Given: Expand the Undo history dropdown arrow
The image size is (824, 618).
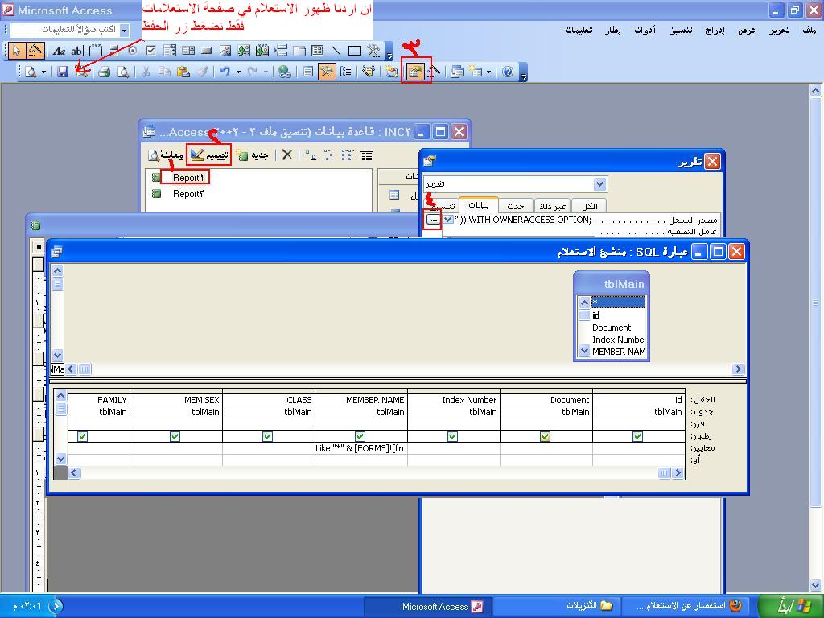Looking at the screenshot, I should [238, 72].
